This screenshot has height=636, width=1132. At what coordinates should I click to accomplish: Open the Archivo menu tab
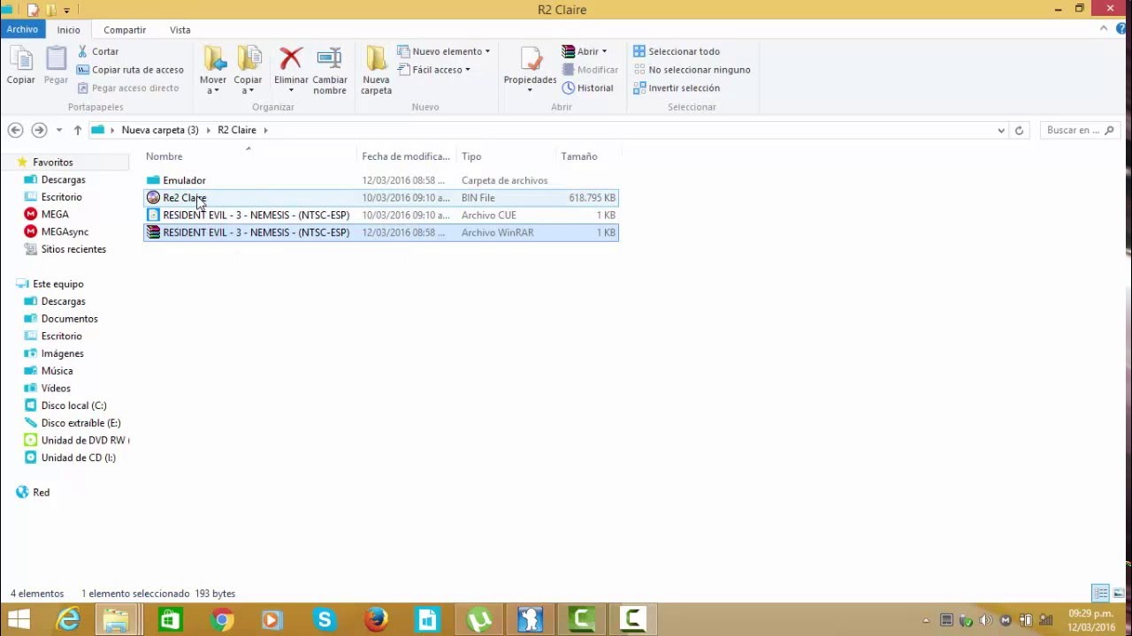22,29
